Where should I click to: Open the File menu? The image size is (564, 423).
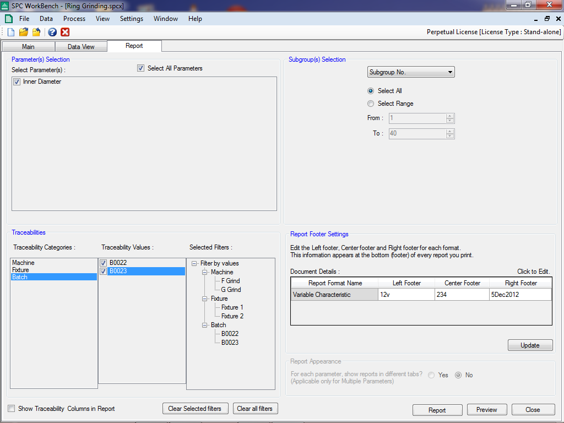[24, 19]
